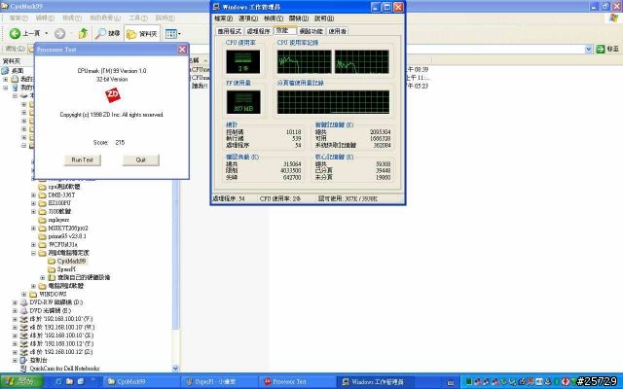Screen dimensions: 623x389
Task: Launch Internet Explorer from quick launch
Action: coord(58,381)
